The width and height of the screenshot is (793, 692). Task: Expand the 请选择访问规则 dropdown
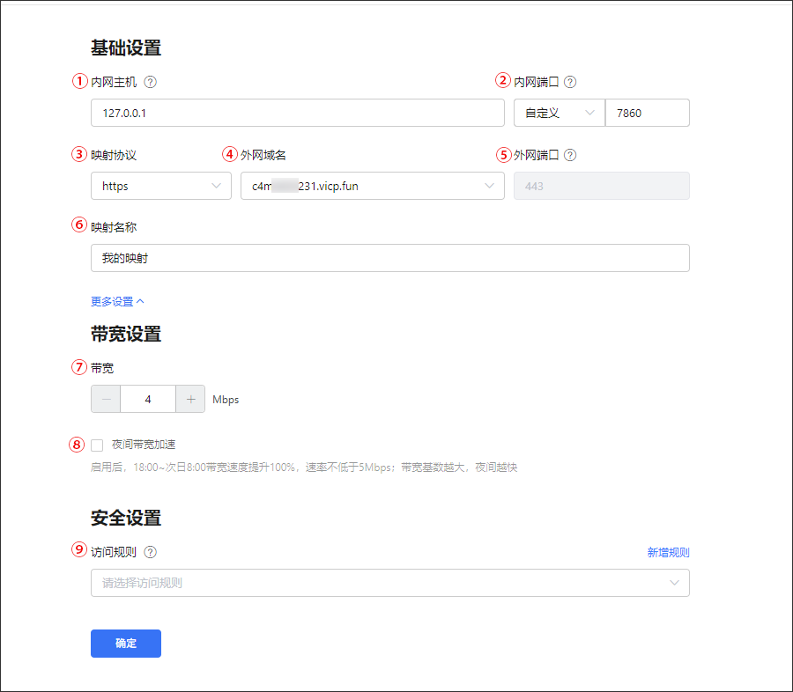tap(389, 583)
